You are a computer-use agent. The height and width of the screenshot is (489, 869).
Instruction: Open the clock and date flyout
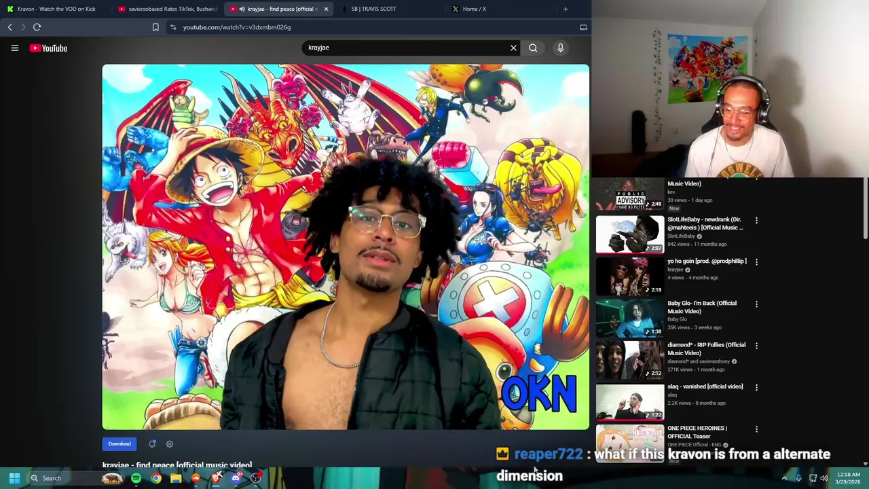click(849, 478)
